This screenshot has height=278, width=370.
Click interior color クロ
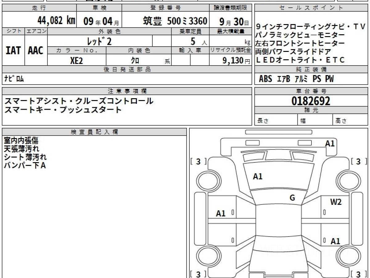click(135, 60)
